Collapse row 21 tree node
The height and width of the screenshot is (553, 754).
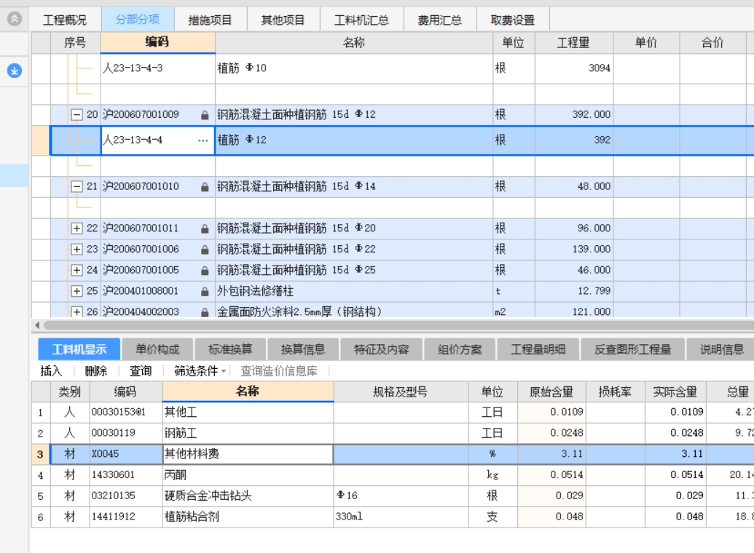pyautogui.click(x=76, y=186)
